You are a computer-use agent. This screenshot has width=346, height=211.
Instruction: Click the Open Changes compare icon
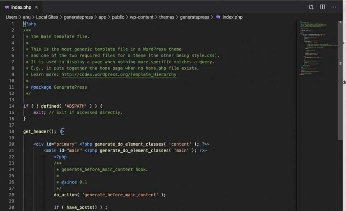tap(311, 7)
